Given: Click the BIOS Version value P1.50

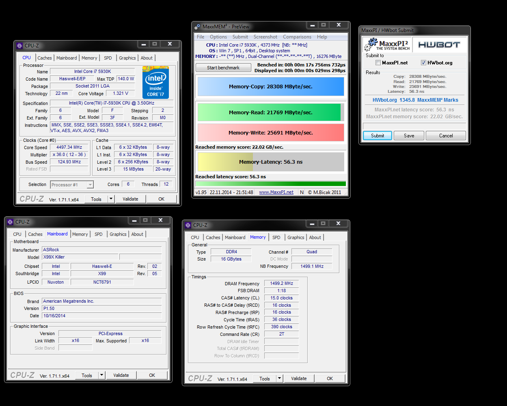Looking at the screenshot, I should coord(101,308).
